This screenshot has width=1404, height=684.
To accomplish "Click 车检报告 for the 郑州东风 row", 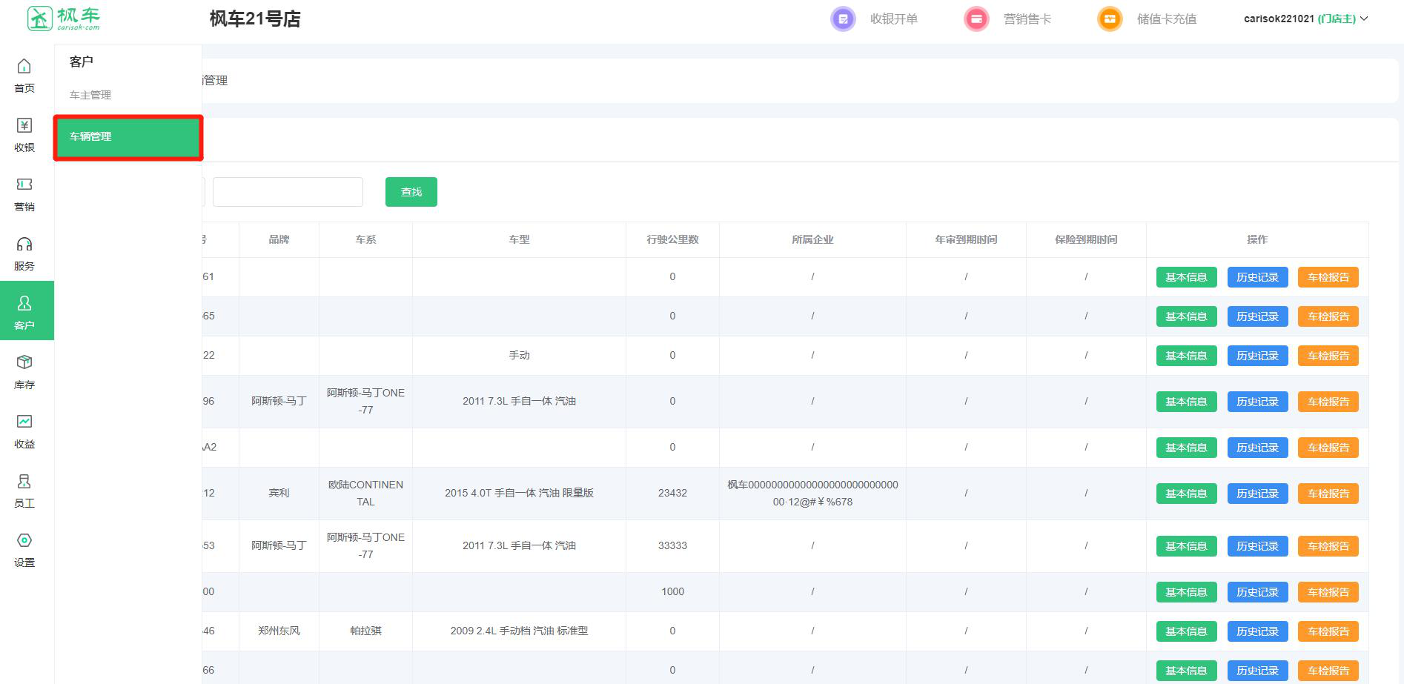I will click(x=1328, y=631).
